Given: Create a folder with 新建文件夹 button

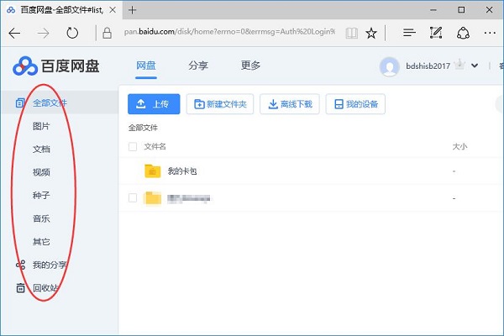Looking at the screenshot, I should click(x=220, y=104).
